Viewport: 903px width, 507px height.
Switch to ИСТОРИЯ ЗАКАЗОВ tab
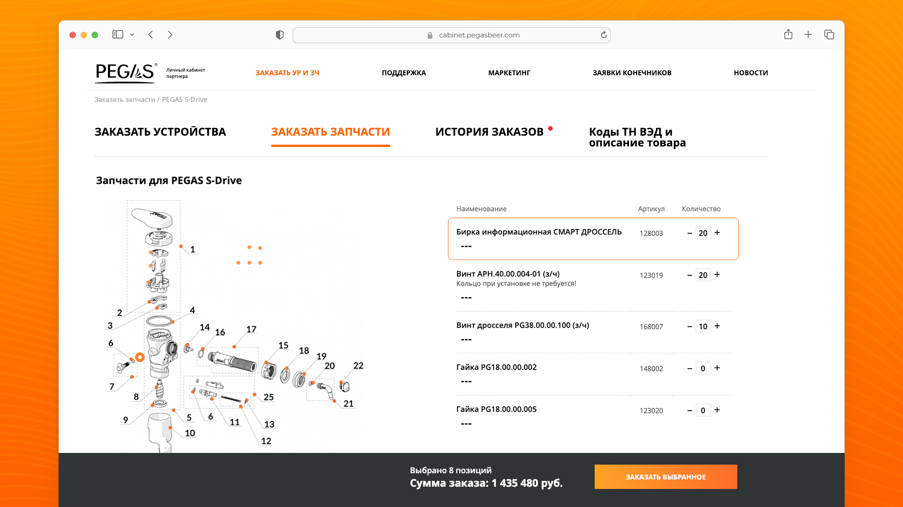click(x=489, y=132)
